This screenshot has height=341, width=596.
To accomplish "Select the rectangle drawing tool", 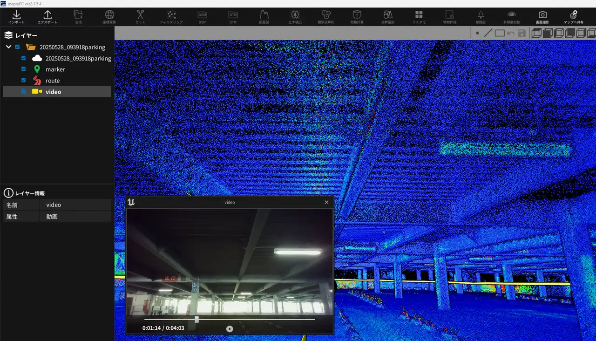I will [500, 34].
